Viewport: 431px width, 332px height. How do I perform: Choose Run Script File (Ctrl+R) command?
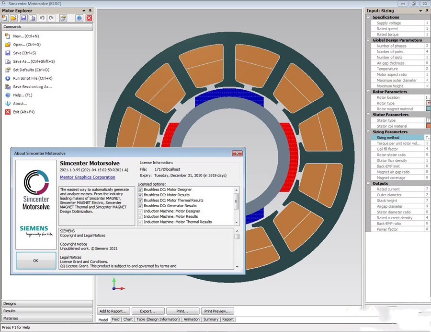33,78
